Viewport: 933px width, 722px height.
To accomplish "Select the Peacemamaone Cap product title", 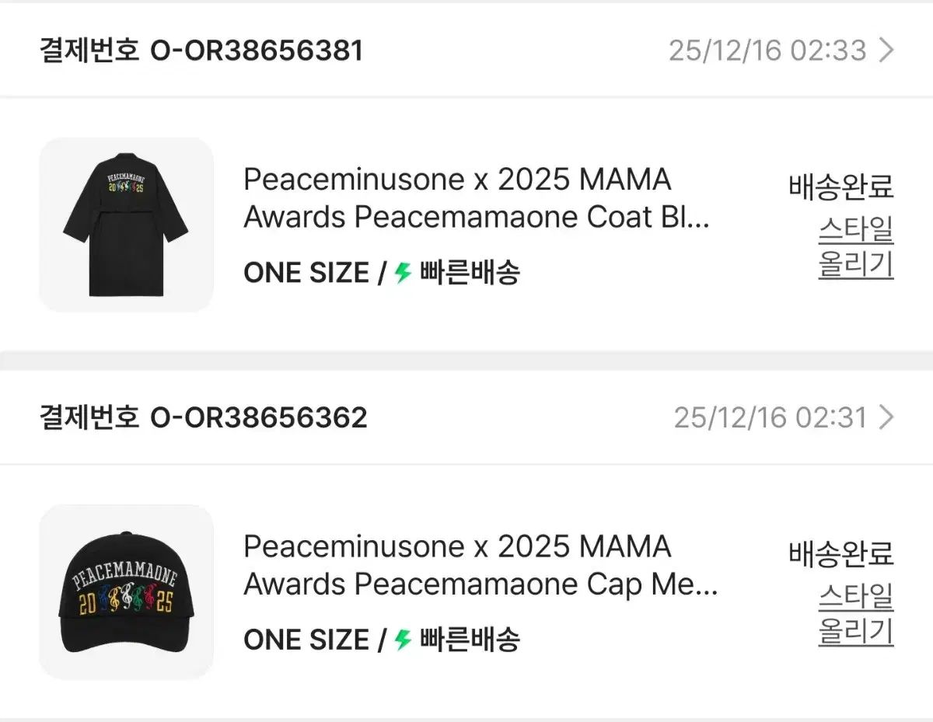I will (480, 565).
